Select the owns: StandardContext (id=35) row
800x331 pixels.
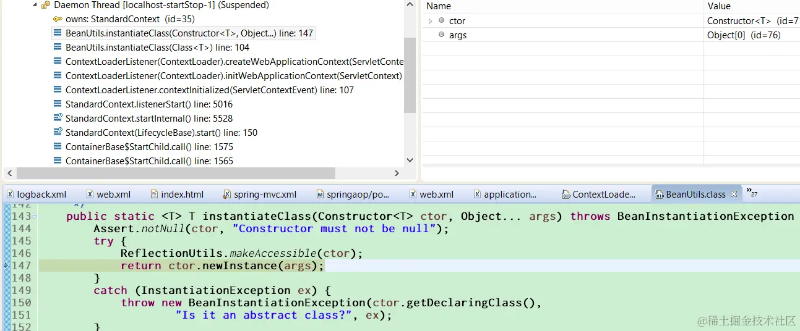(130, 19)
